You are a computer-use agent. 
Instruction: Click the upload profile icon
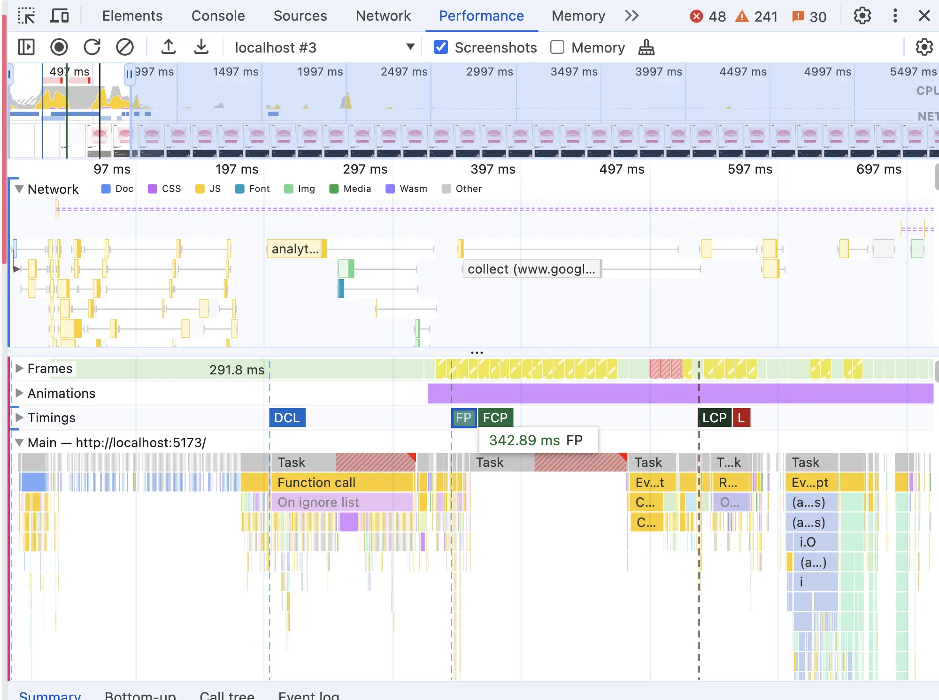[169, 47]
